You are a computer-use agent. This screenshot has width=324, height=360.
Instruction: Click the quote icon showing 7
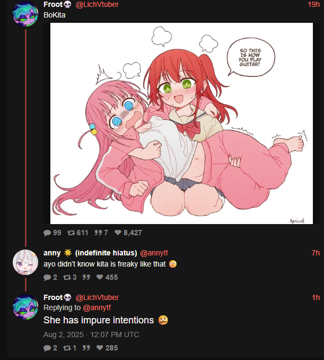(x=98, y=233)
